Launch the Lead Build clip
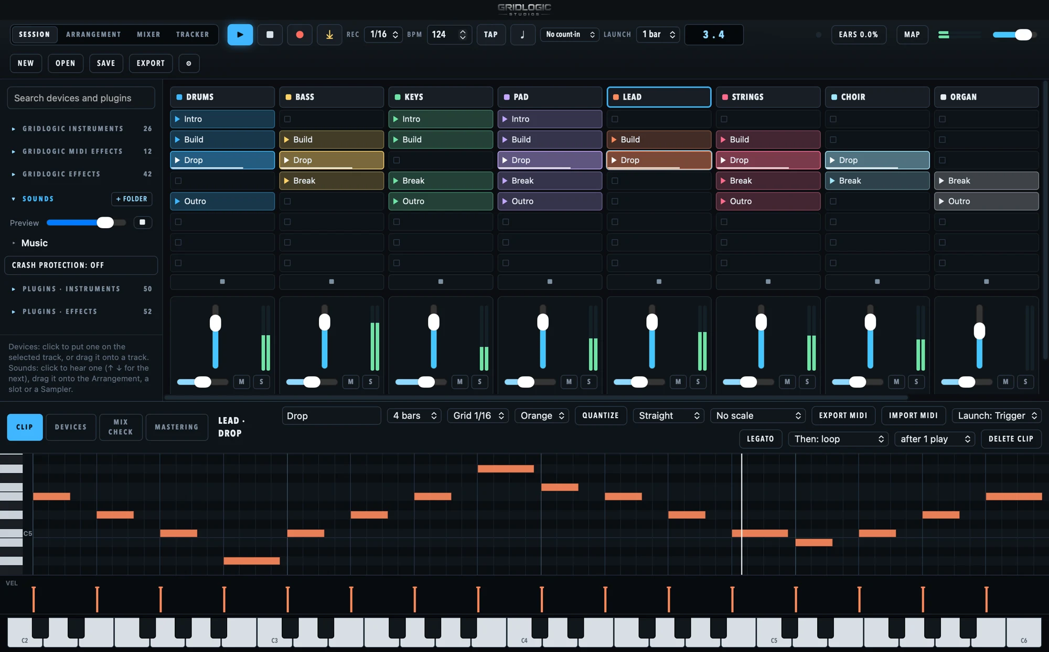1049x652 pixels. pos(659,140)
